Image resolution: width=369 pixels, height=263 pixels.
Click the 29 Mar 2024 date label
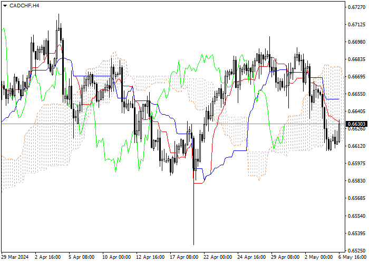(x=15, y=257)
